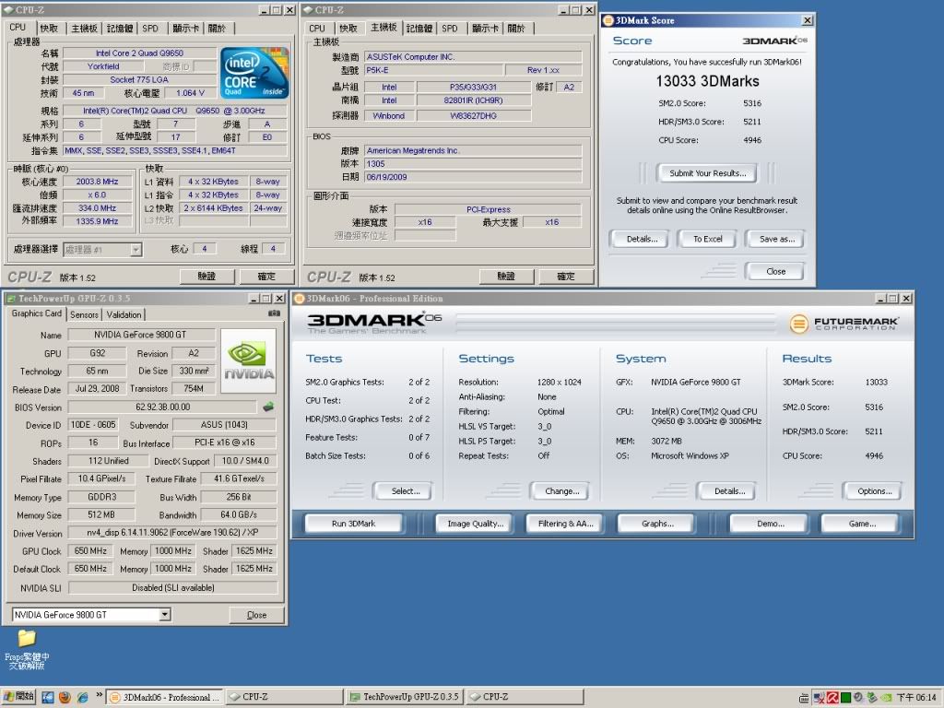Click the red antivirus tray icon
Screen dimensions: 944x708
pyautogui.click(x=832, y=698)
